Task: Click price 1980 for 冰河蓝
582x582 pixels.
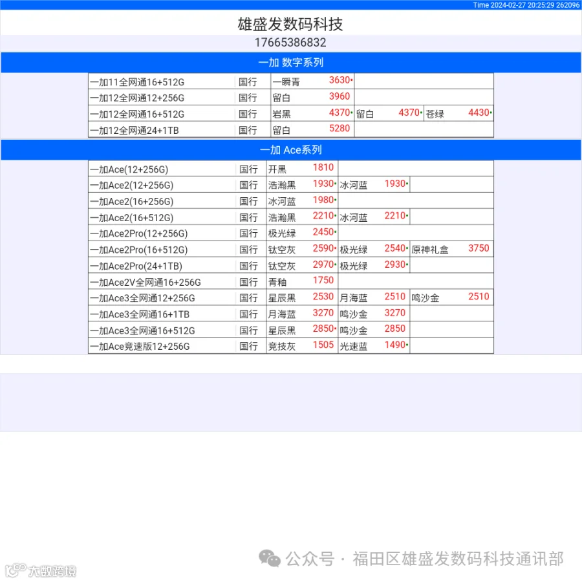Action: coord(323,200)
